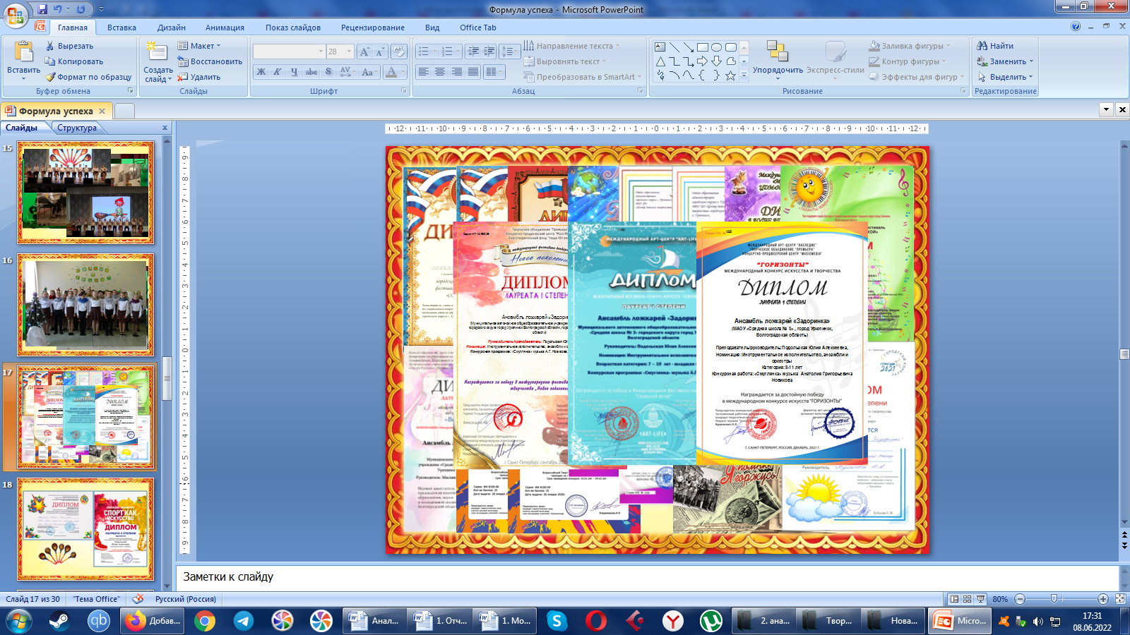The height and width of the screenshot is (635, 1130).
Task: Select the oval shape in shapes gallery
Action: [717, 47]
